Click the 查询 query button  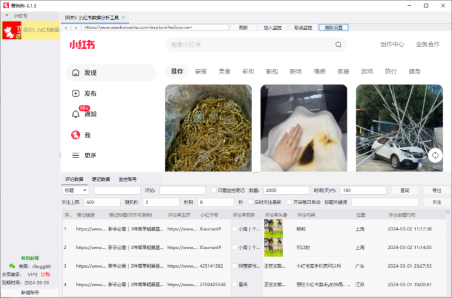(x=405, y=191)
